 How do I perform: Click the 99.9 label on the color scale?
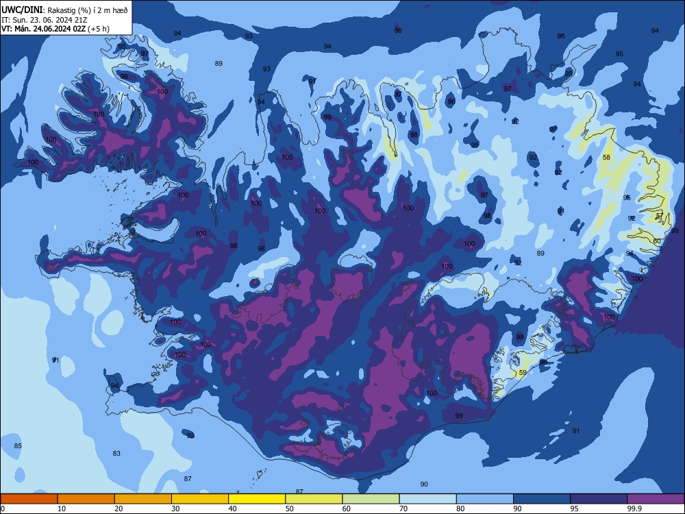coord(634,509)
